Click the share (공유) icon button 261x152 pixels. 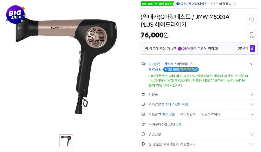tap(251, 34)
